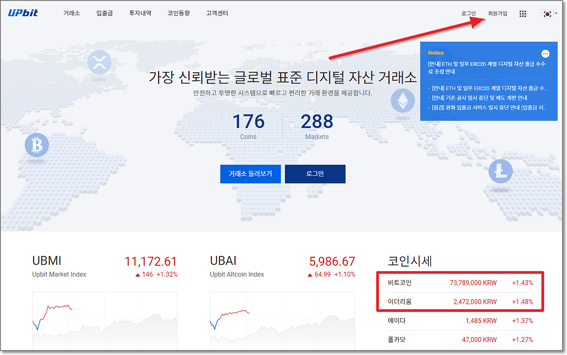Click the Notice panel title
567x355 pixels.
[x=436, y=53]
